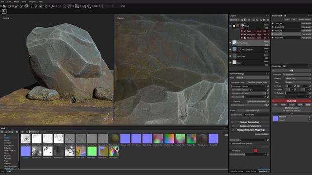Viewport: 312px width, 175px height.
Task: Open the Plugins menu
Action: 33,1
